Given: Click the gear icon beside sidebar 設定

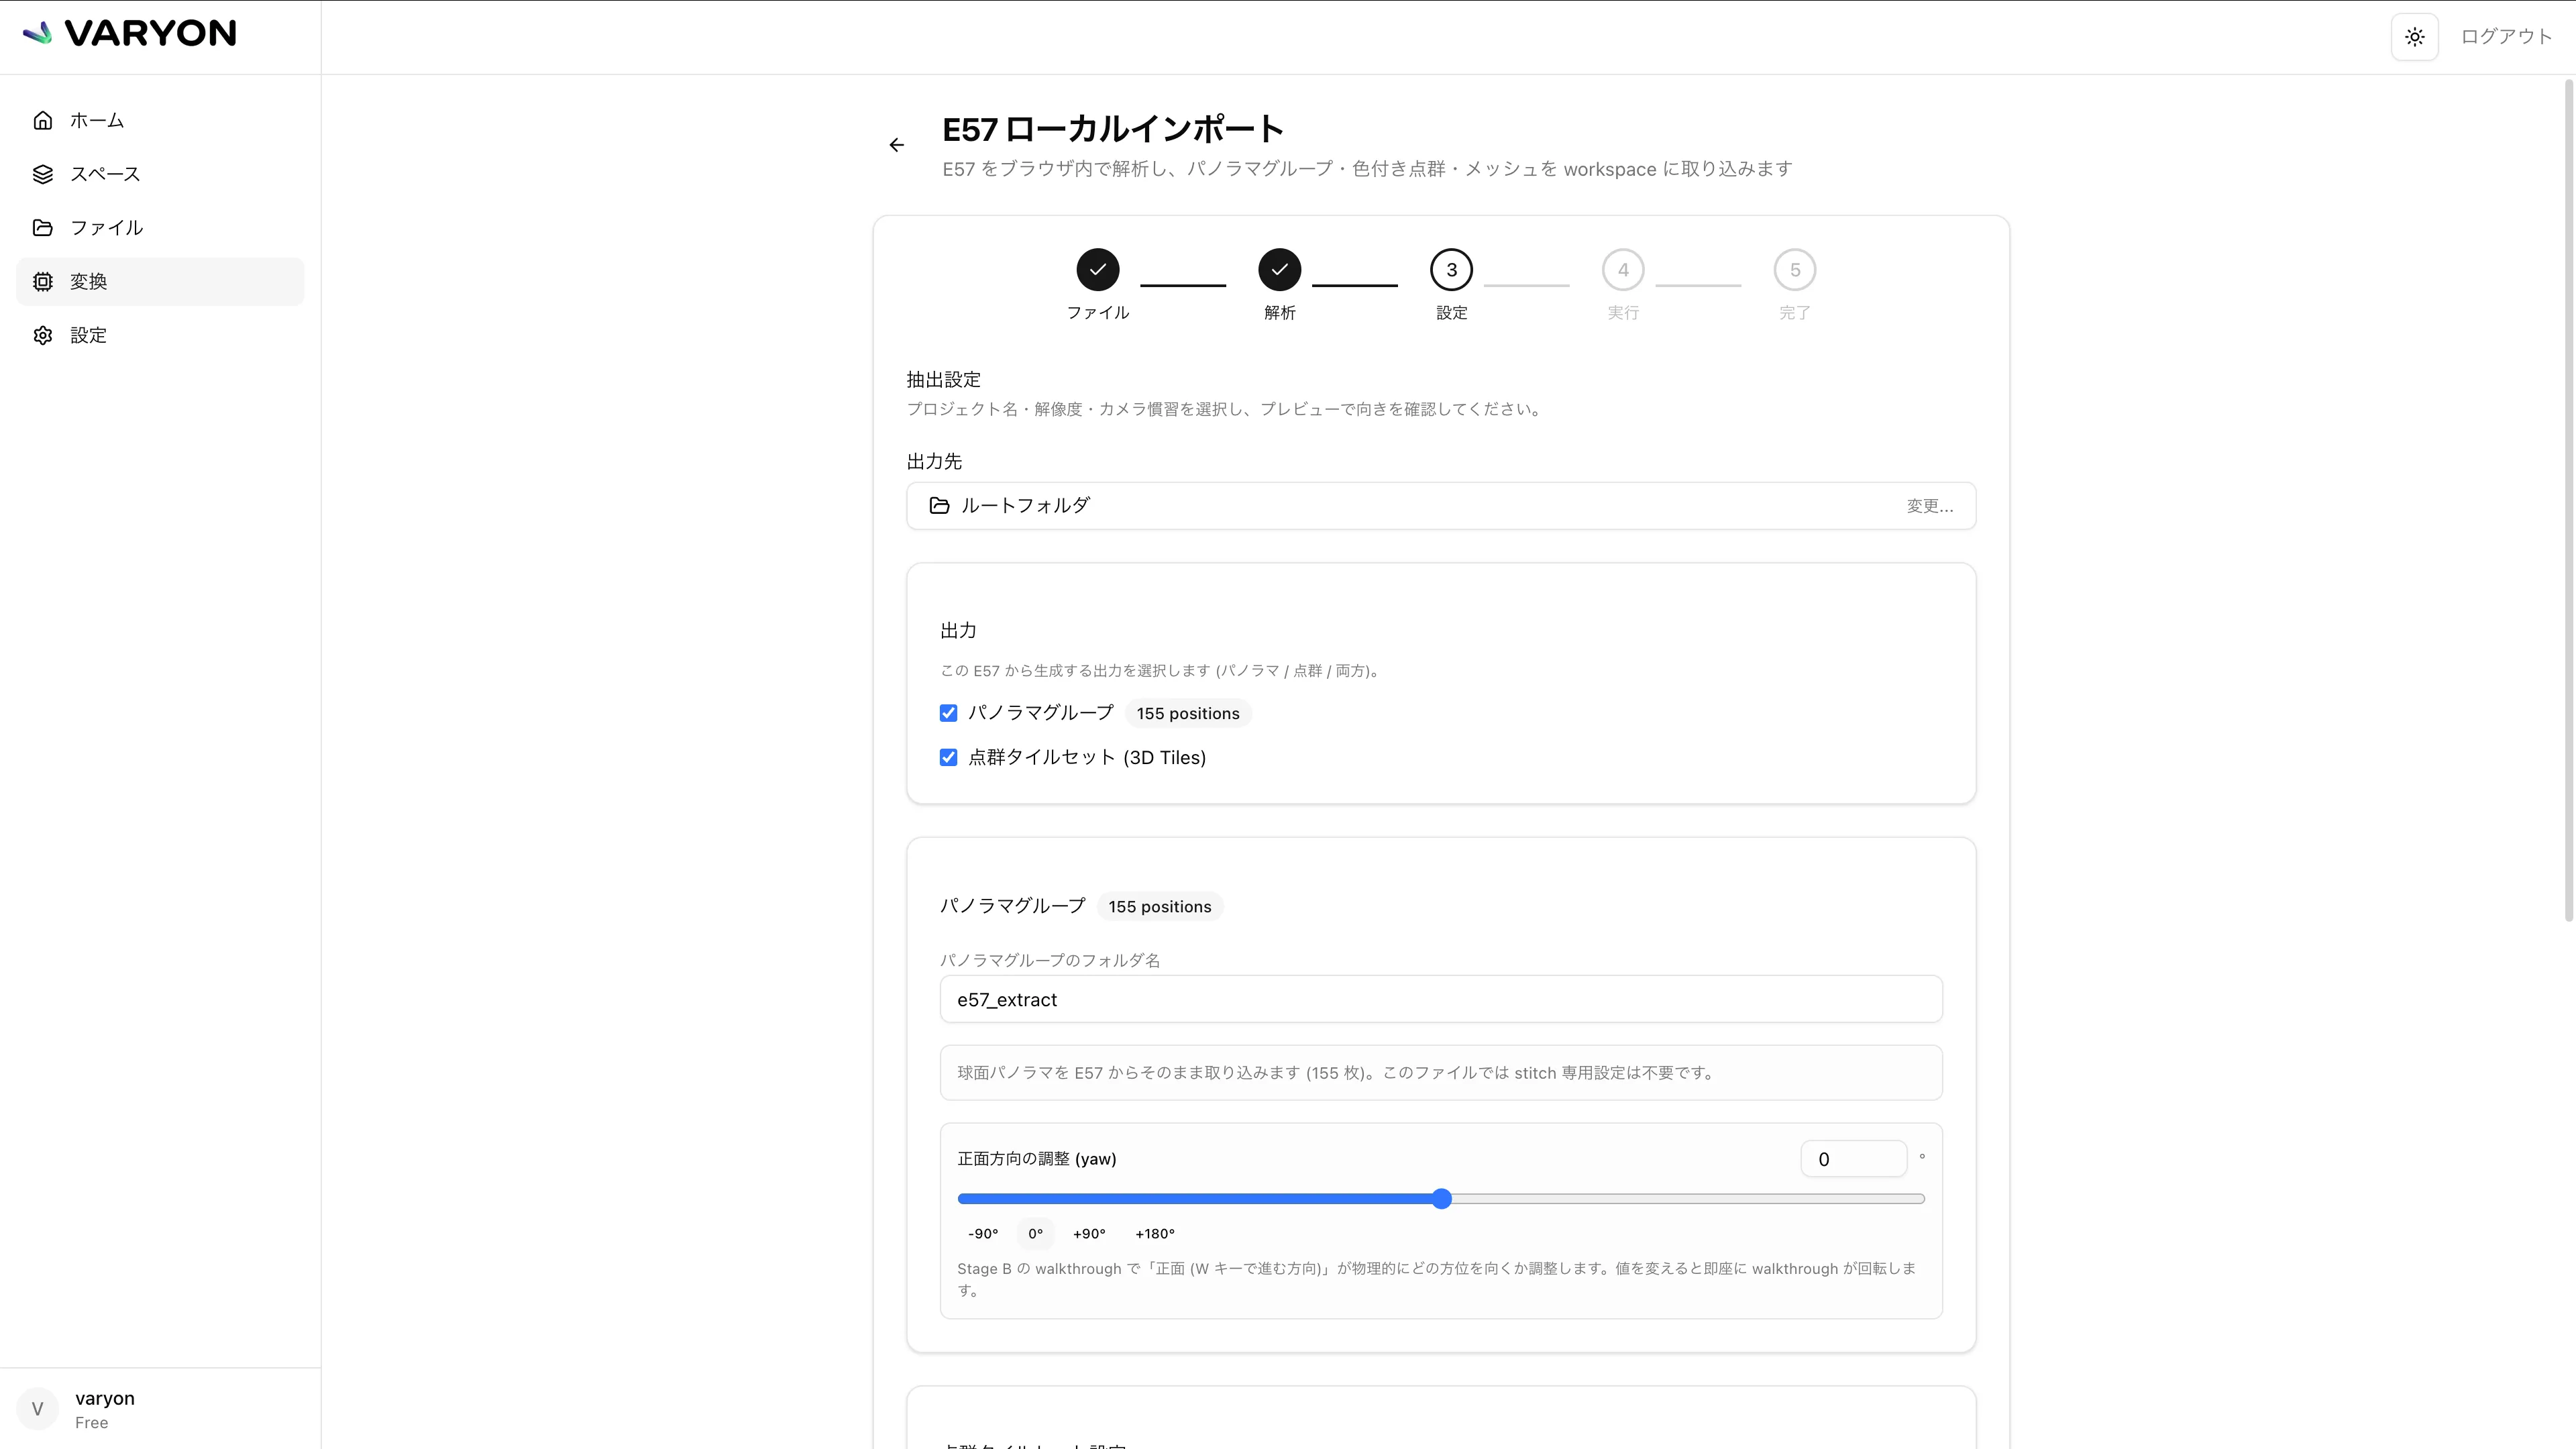Looking at the screenshot, I should point(42,335).
